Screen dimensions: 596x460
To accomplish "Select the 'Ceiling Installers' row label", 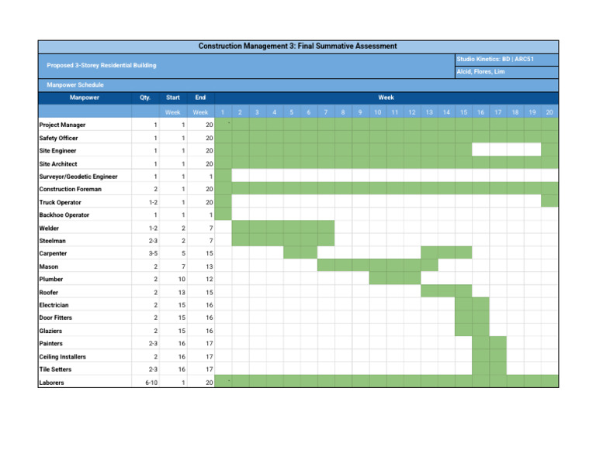I will (x=63, y=356).
